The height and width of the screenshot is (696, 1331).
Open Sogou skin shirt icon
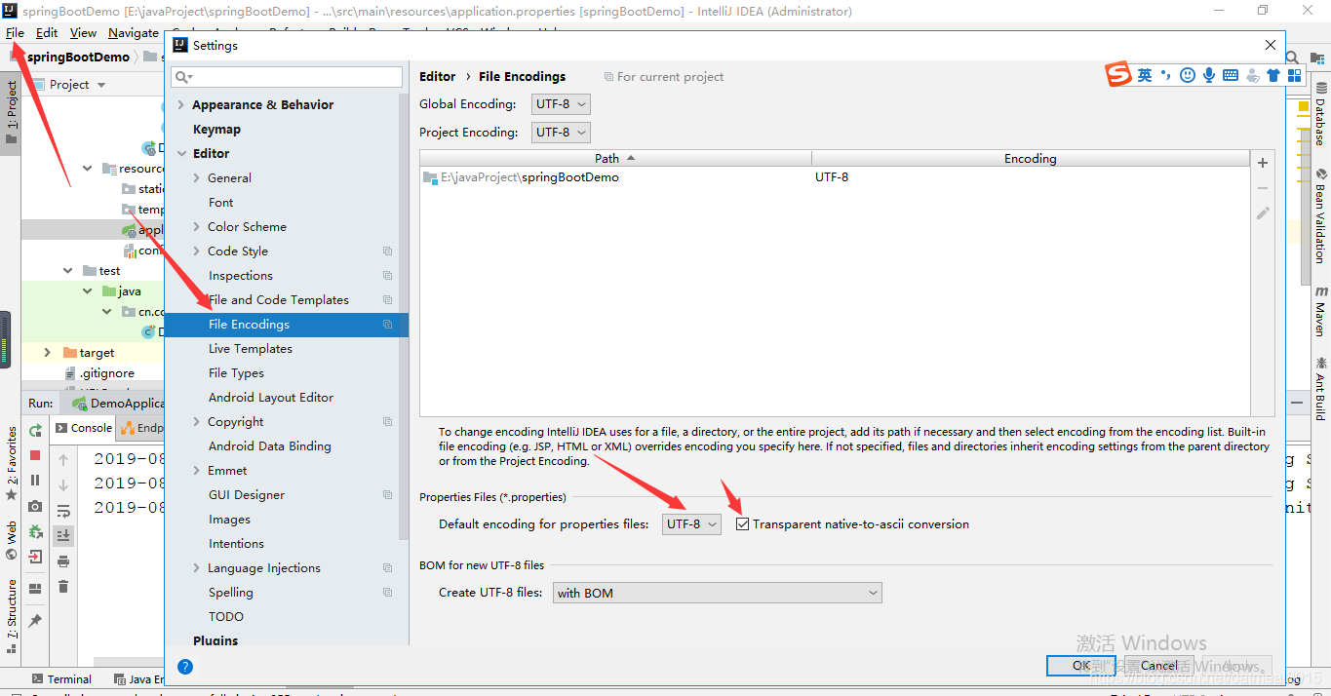click(x=1273, y=75)
